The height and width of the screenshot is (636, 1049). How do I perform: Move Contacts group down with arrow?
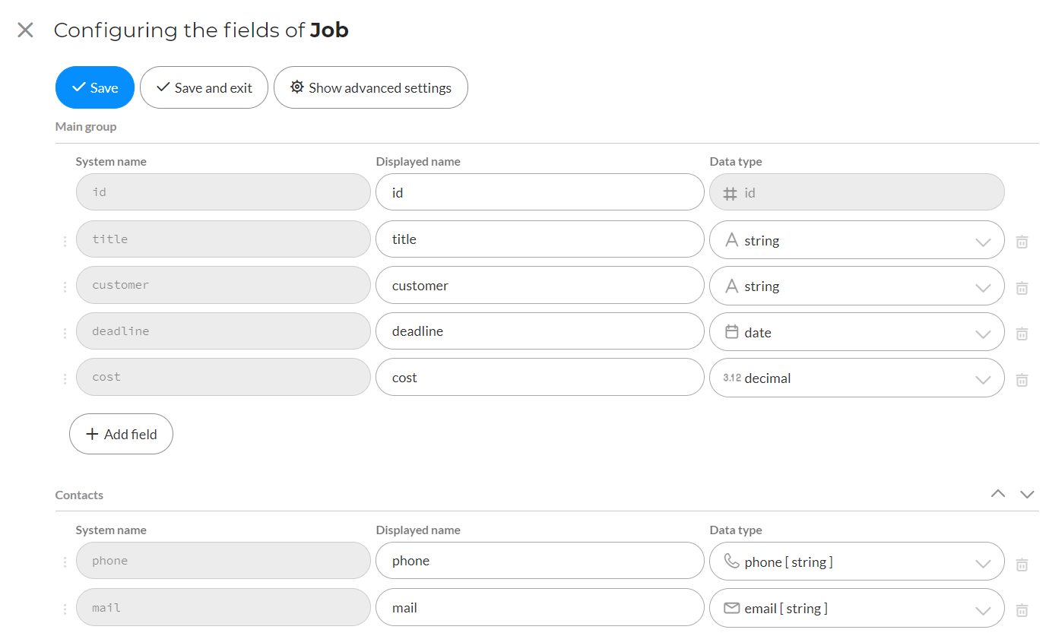point(1027,494)
